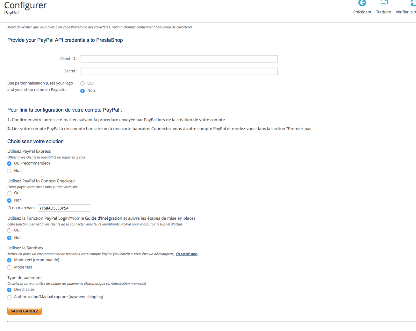Enable Oui for PayPal In Context Checkout
Viewport: 416px width, 331px height.
click(x=9, y=193)
